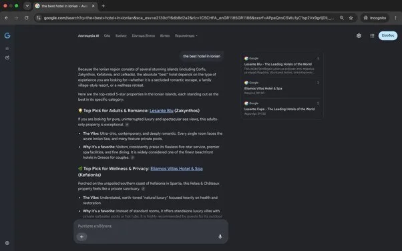This screenshot has height=251, width=402.
Task: Click paragraph starting 'Perched on the unspoiled southern coast'
Action: point(149,186)
